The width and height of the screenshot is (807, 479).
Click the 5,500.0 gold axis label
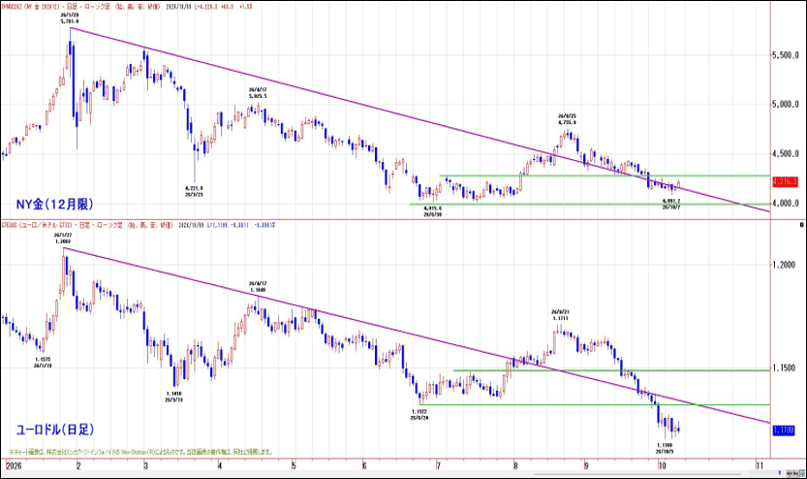(x=786, y=54)
